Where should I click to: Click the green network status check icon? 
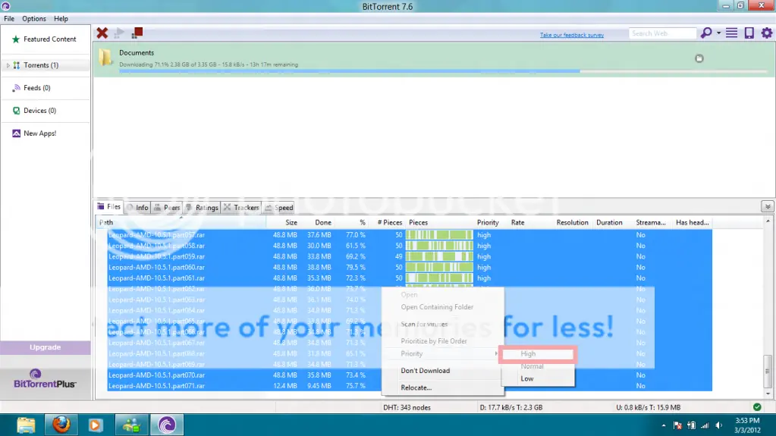pos(757,407)
